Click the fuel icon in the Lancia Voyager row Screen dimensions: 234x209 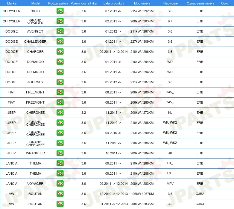[60, 184]
